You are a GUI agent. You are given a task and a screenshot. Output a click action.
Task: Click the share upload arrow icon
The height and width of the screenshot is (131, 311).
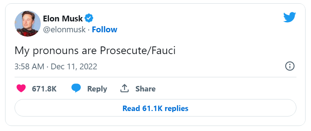pos(125,88)
